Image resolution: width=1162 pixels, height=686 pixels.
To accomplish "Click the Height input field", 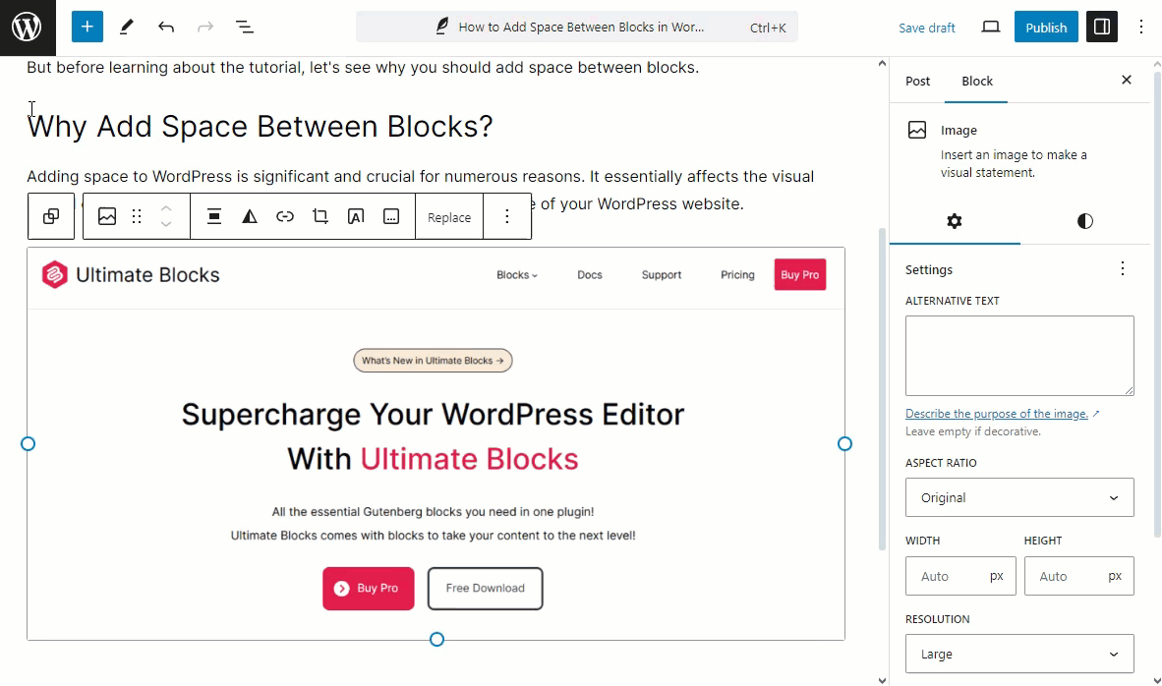I will coord(1064,576).
